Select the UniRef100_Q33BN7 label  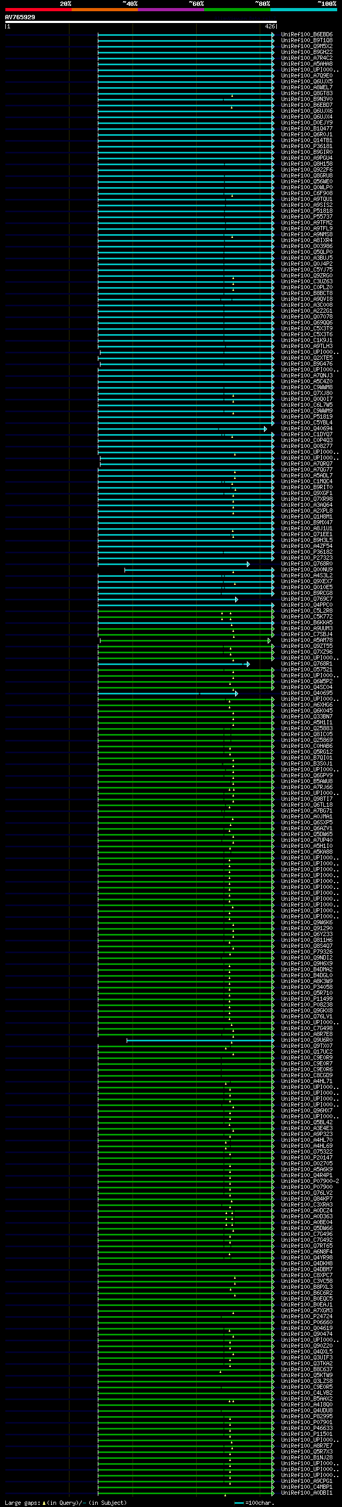pos(307,717)
